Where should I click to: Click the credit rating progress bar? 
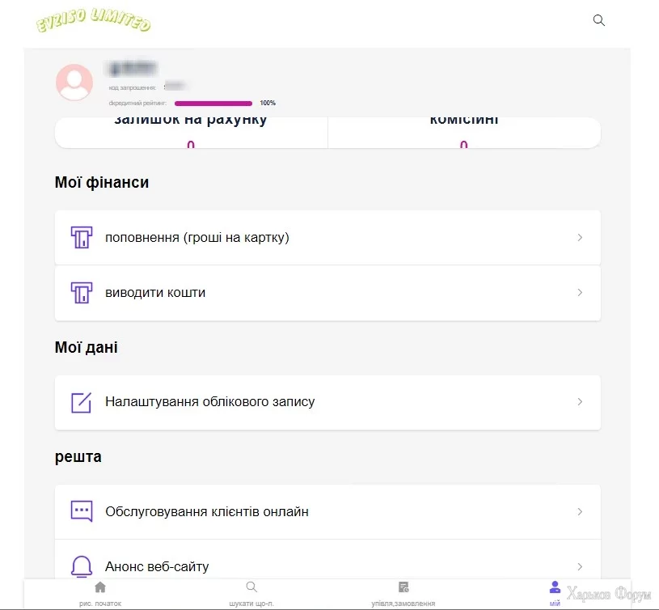pos(213,104)
